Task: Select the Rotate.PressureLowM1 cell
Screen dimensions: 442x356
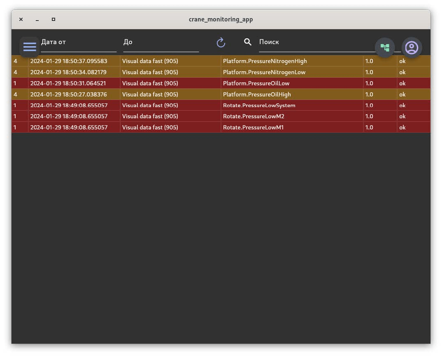Action: coord(292,127)
